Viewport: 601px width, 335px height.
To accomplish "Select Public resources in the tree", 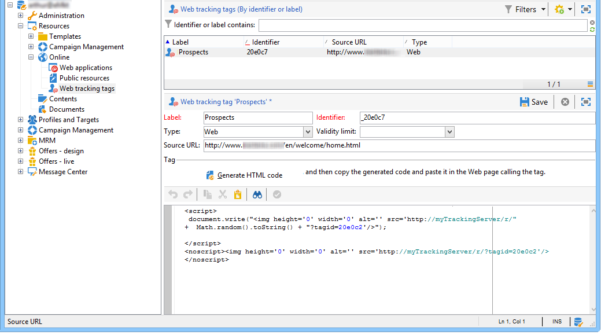I will point(84,78).
